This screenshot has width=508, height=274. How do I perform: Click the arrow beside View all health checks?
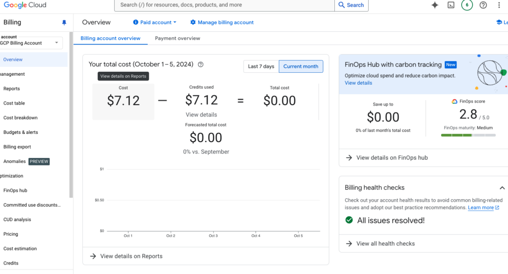[349, 244]
